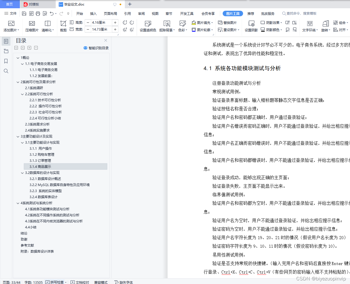Collapse 4系统测试与系统分析 node
The height and width of the screenshot is (284, 350).
(18, 203)
